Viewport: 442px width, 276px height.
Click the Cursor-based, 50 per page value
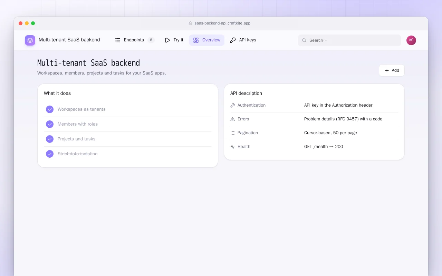330,133
